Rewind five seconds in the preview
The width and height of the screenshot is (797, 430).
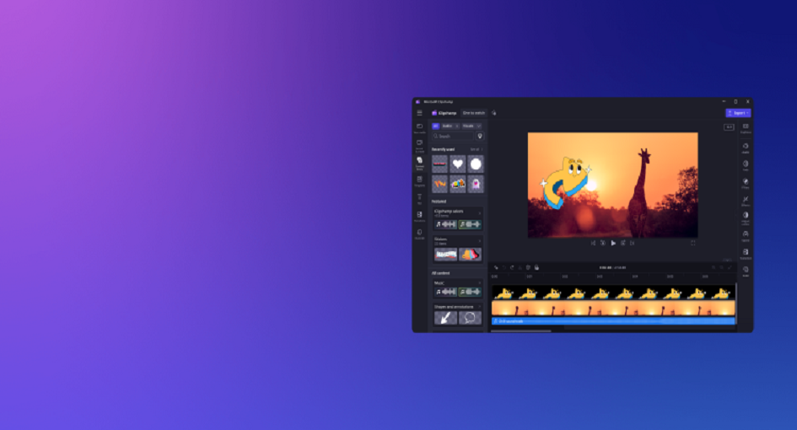coord(603,243)
